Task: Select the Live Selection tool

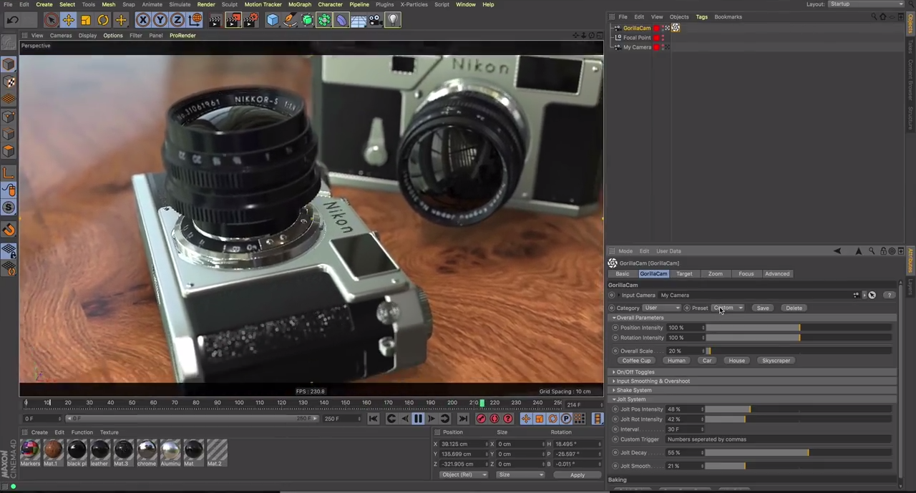Action: click(51, 20)
